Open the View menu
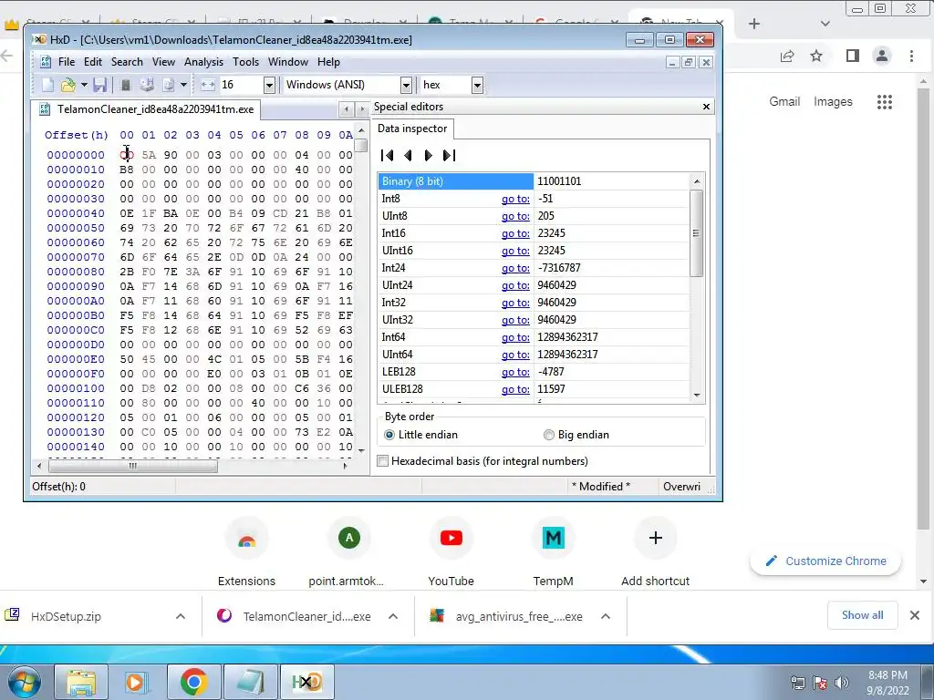This screenshot has width=934, height=700. pyautogui.click(x=163, y=62)
